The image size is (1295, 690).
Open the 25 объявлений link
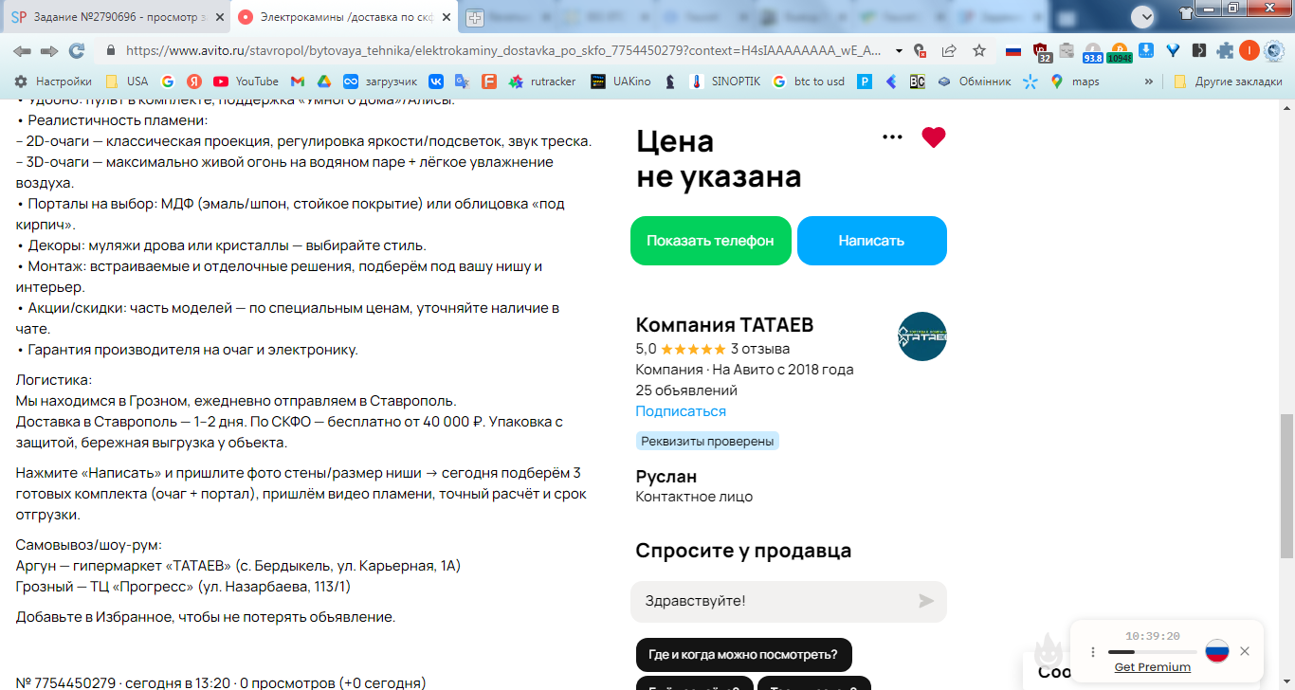coord(686,390)
